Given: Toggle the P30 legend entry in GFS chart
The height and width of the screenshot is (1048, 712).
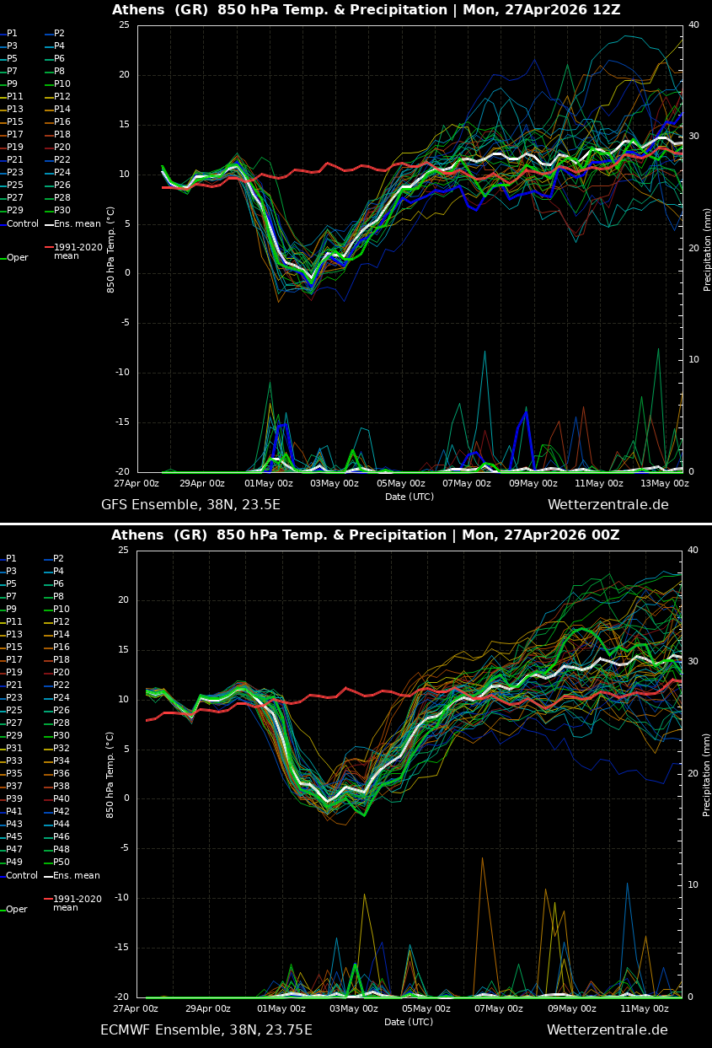Looking at the screenshot, I should click(62, 211).
